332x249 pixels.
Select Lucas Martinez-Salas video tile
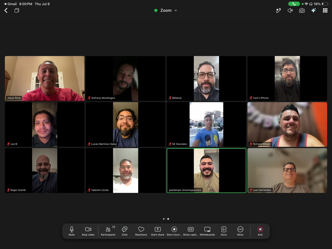pos(125,125)
